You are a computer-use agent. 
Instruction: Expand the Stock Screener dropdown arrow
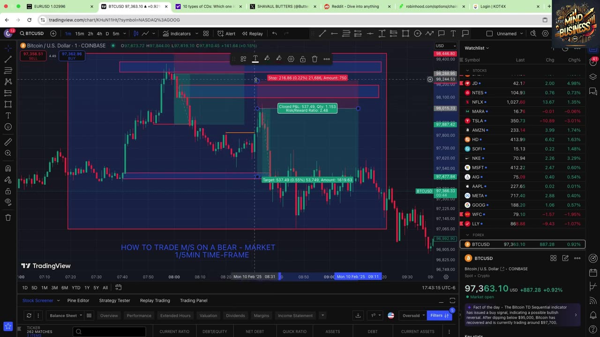coord(58,300)
